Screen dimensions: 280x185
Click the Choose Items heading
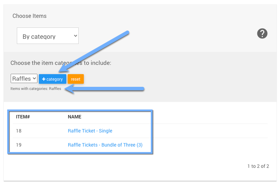[30, 16]
